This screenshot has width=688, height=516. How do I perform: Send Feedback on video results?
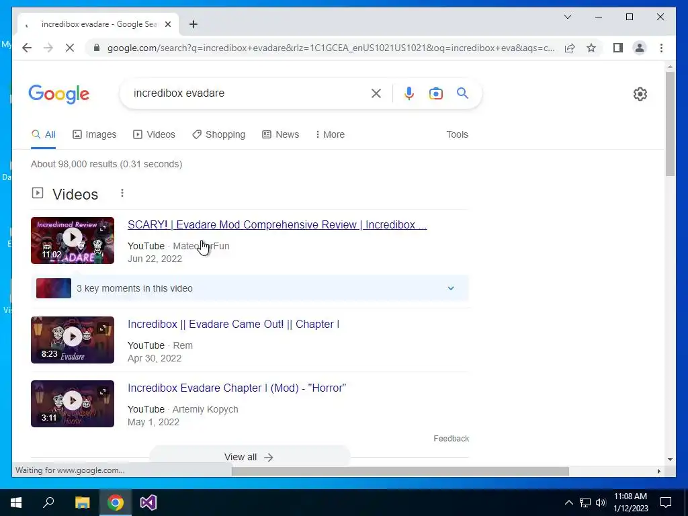451,439
